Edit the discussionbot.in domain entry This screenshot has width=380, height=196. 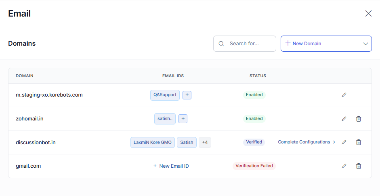pyautogui.click(x=344, y=142)
